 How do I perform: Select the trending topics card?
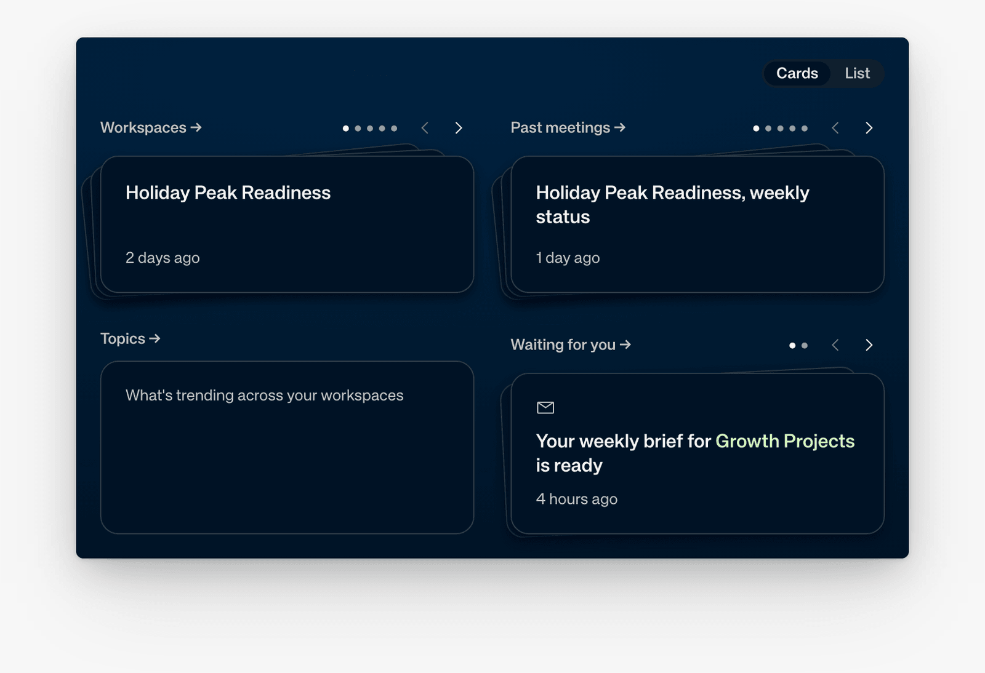click(287, 447)
